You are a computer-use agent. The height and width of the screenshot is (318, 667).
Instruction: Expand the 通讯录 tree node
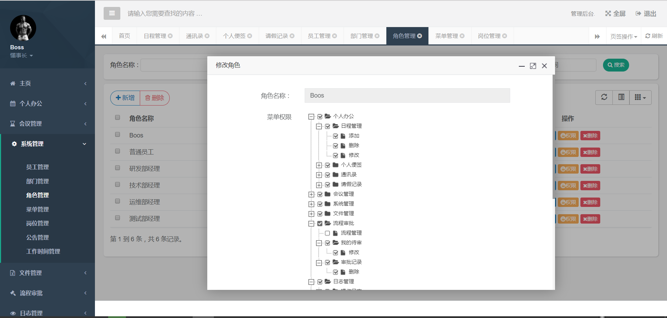pyautogui.click(x=319, y=175)
